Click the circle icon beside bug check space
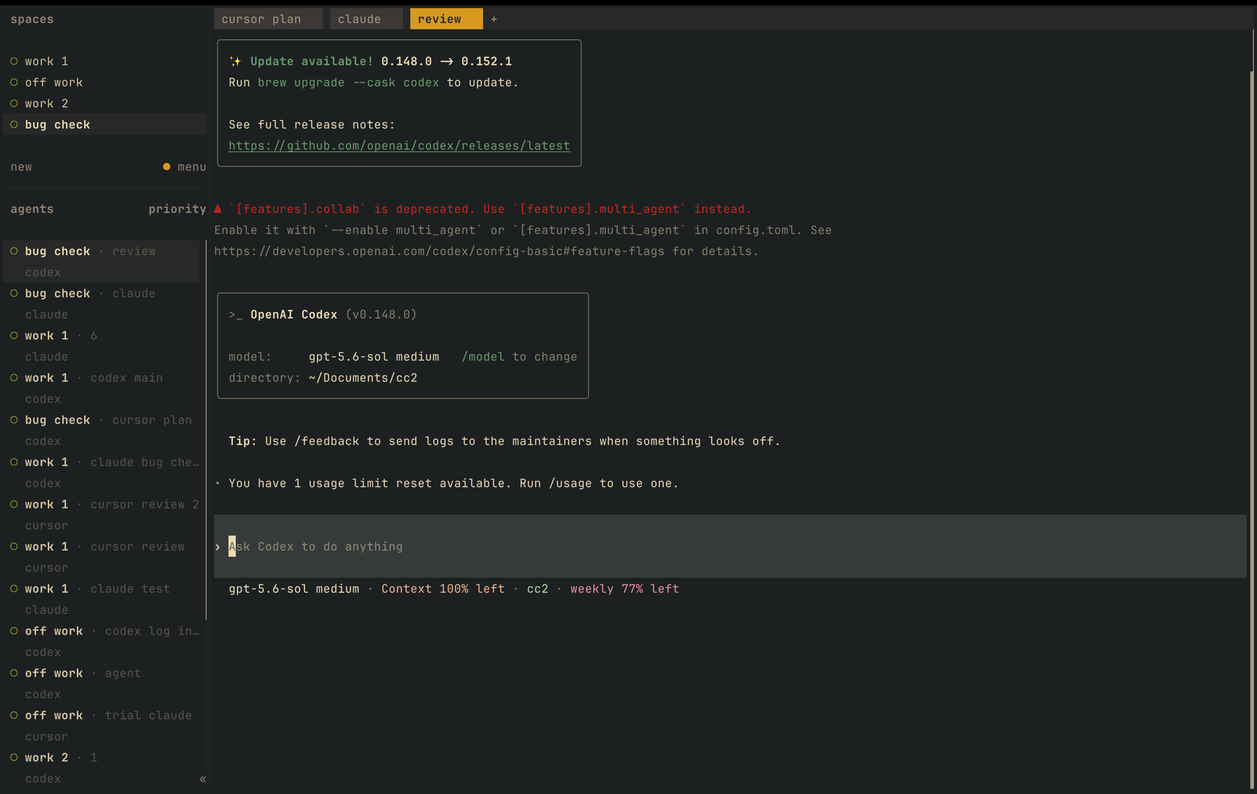Screen dimensions: 1257x794 pyautogui.click(x=14, y=124)
